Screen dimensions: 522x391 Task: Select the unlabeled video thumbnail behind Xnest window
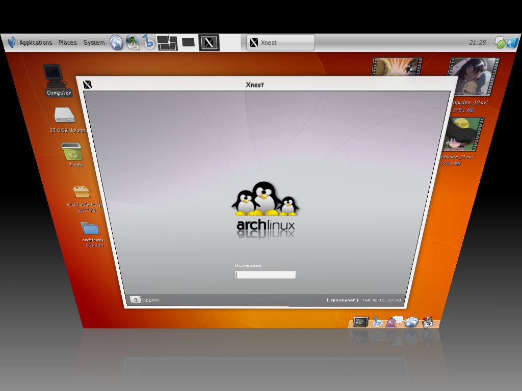pyautogui.click(x=396, y=67)
